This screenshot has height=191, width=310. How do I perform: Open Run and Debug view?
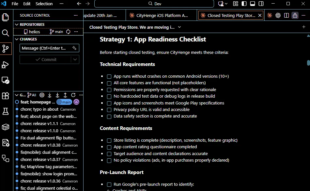[6, 64]
